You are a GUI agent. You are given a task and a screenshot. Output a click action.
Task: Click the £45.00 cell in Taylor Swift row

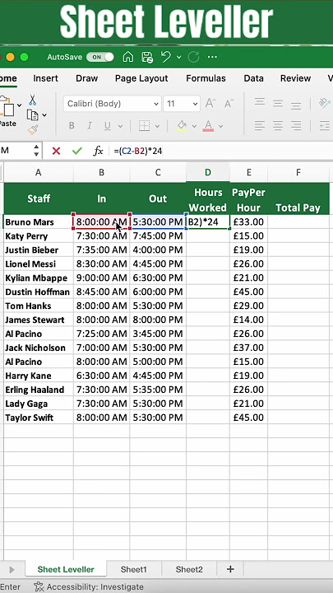tap(248, 418)
